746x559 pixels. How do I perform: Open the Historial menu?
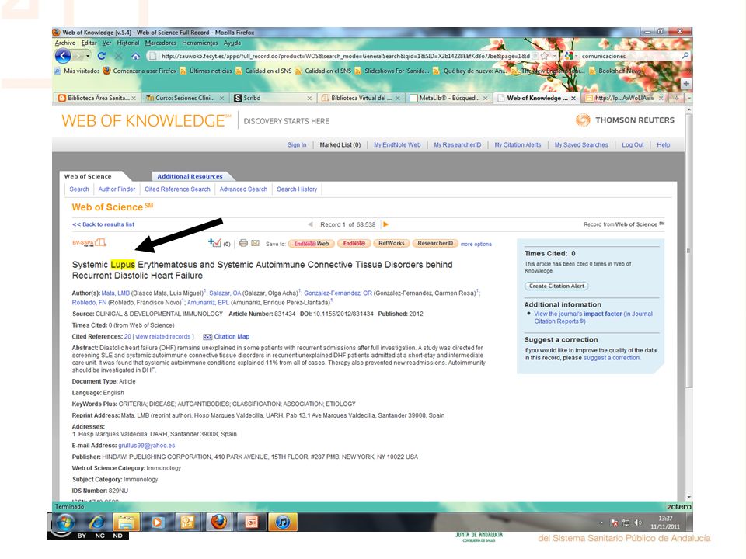tap(128, 43)
